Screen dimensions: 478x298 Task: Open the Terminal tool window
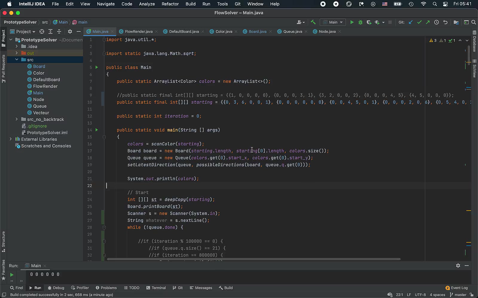pos(156,288)
